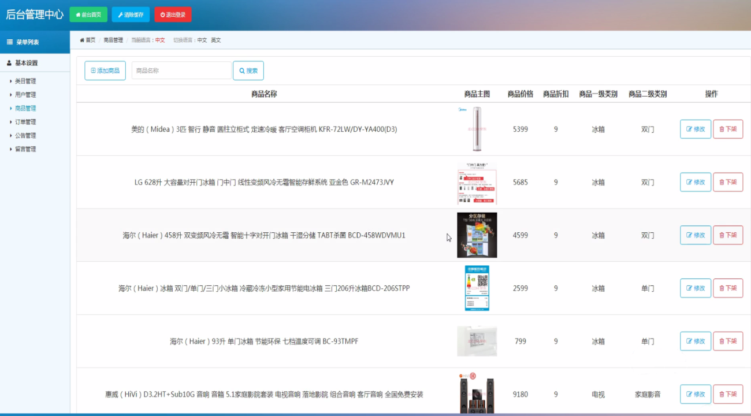Select the price cell 799

pyautogui.click(x=521, y=341)
